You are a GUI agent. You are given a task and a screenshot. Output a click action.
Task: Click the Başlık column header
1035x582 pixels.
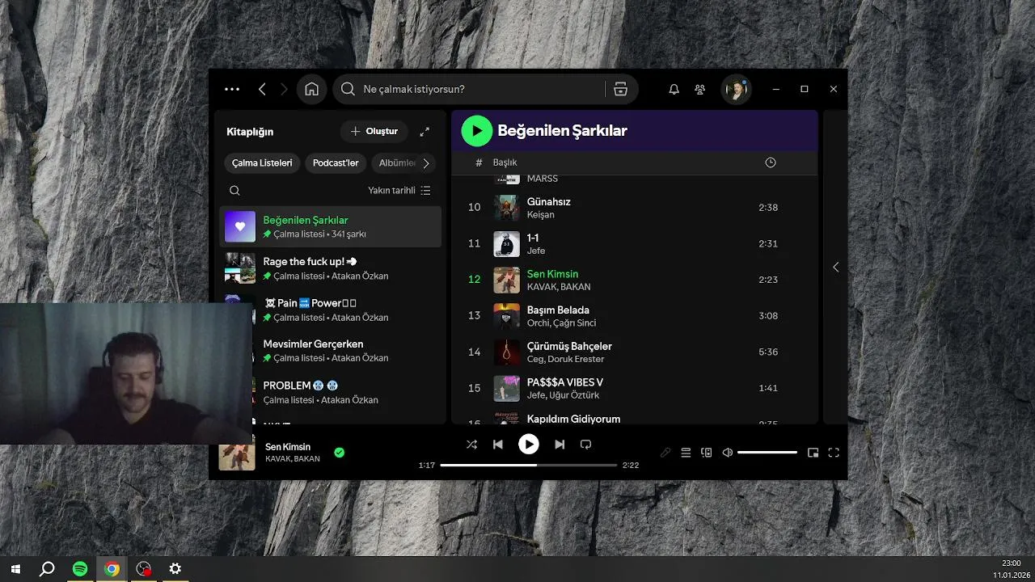click(x=505, y=162)
